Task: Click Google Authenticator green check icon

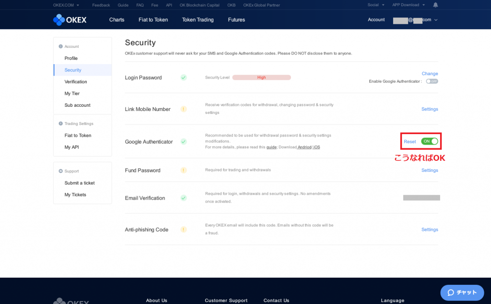Action: click(x=184, y=142)
